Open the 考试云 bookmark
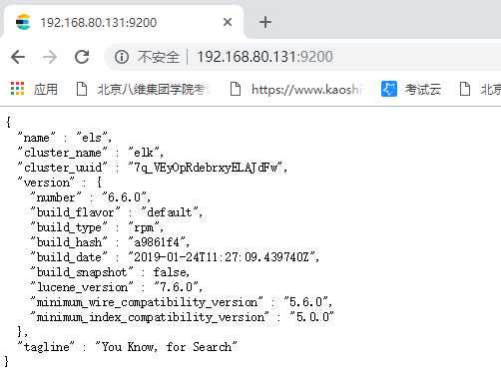Screen dimensions: 501x382 [x=422, y=89]
